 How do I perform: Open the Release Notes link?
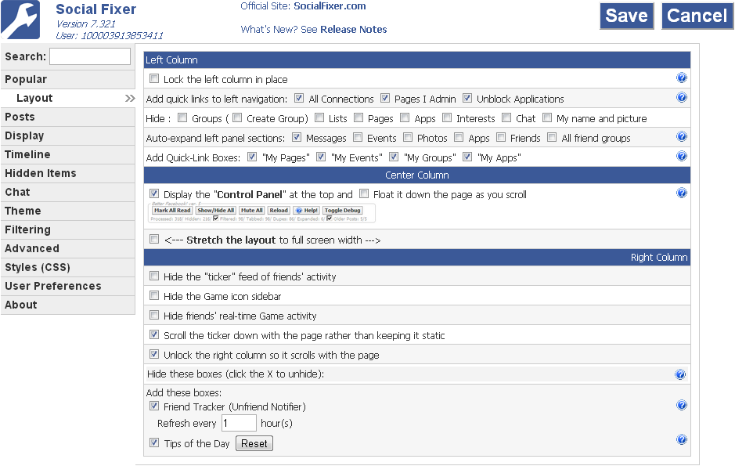(354, 30)
